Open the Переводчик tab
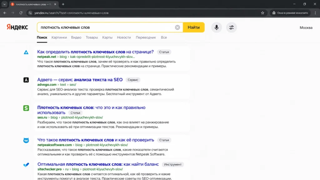320x180 pixels. (x=146, y=37)
